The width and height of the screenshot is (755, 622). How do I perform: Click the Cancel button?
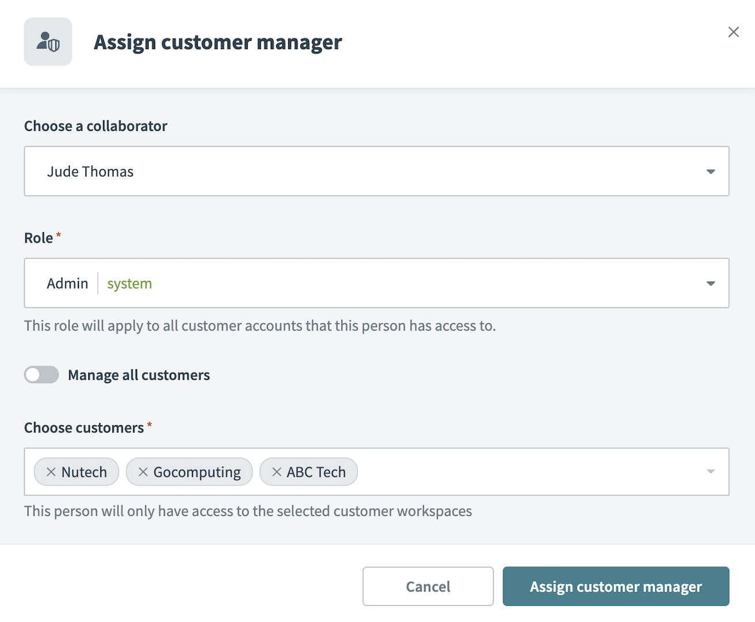(x=428, y=586)
